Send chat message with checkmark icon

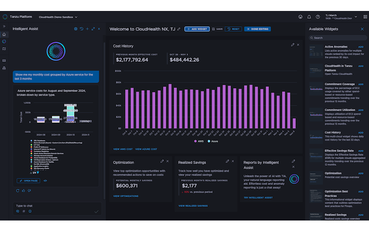click(x=96, y=212)
